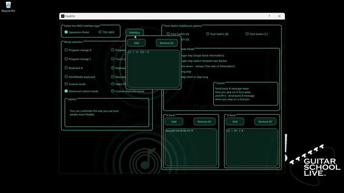The width and height of the screenshot is (344, 193).
Task: Choose Program change C mode
Action: pos(78,59)
